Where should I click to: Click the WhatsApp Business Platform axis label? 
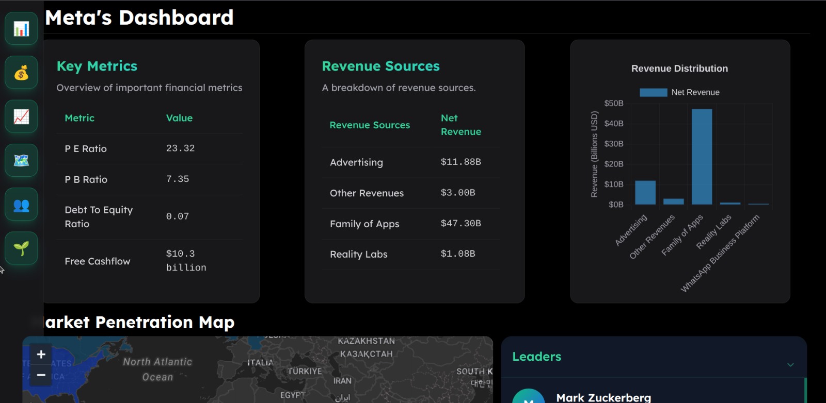(x=720, y=253)
